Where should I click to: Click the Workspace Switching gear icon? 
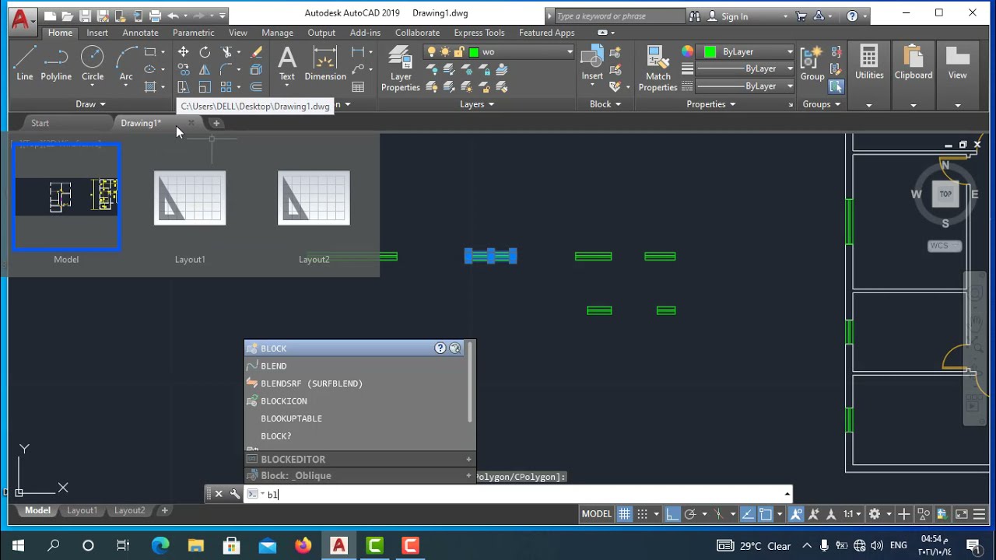tap(875, 514)
